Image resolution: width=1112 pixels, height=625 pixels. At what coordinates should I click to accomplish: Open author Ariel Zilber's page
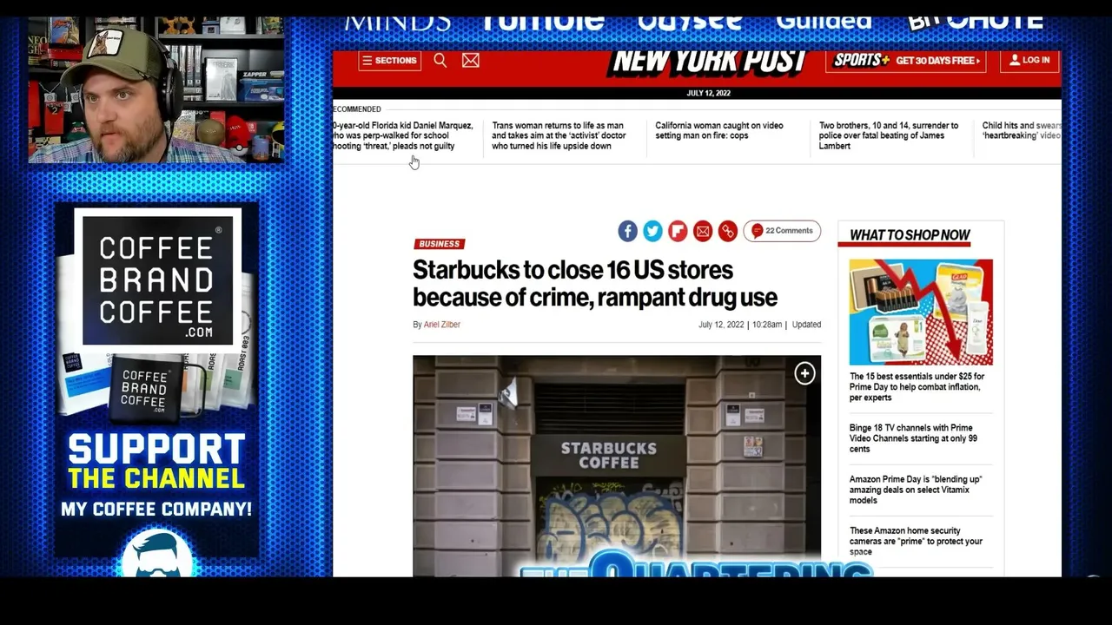[x=442, y=325]
